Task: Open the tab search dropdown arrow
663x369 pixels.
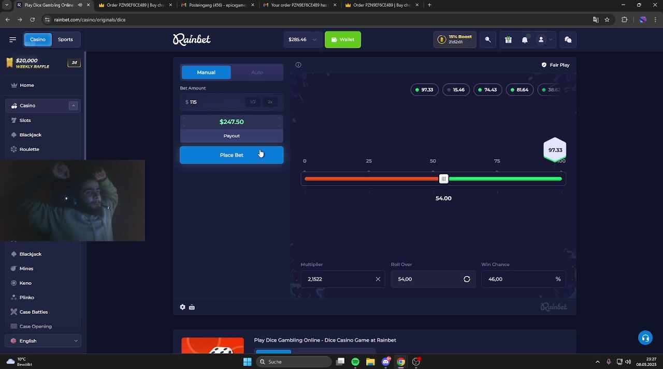Action: tap(7, 5)
